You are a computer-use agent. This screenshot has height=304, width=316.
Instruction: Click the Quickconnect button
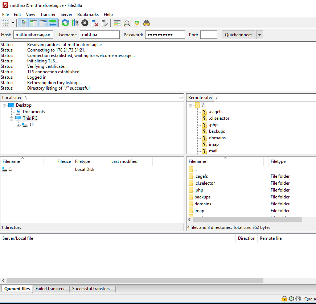tap(238, 35)
